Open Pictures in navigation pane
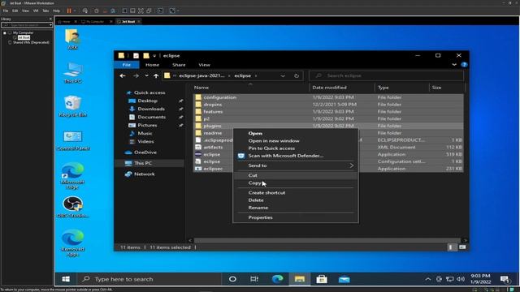520x292 pixels. click(x=147, y=125)
